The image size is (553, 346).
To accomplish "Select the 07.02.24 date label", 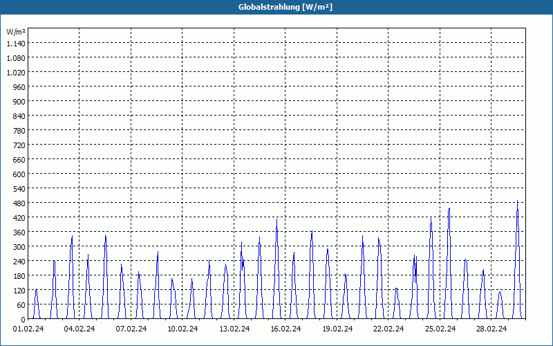I will coord(131,329).
